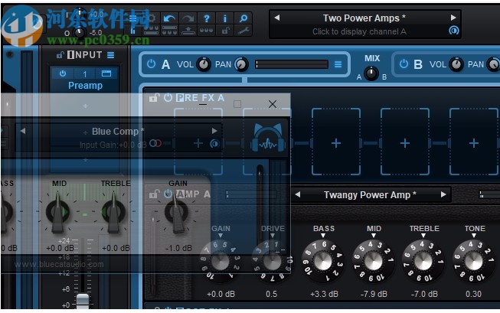Toggle channel A power button
The height and width of the screenshot is (313, 500).
151,64
